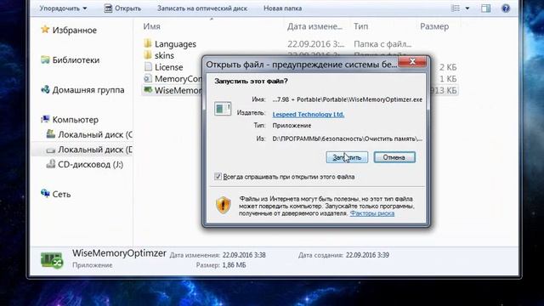Click the WiseMemor... file row icon
Screen dimensions: 544x306
[x=148, y=90]
